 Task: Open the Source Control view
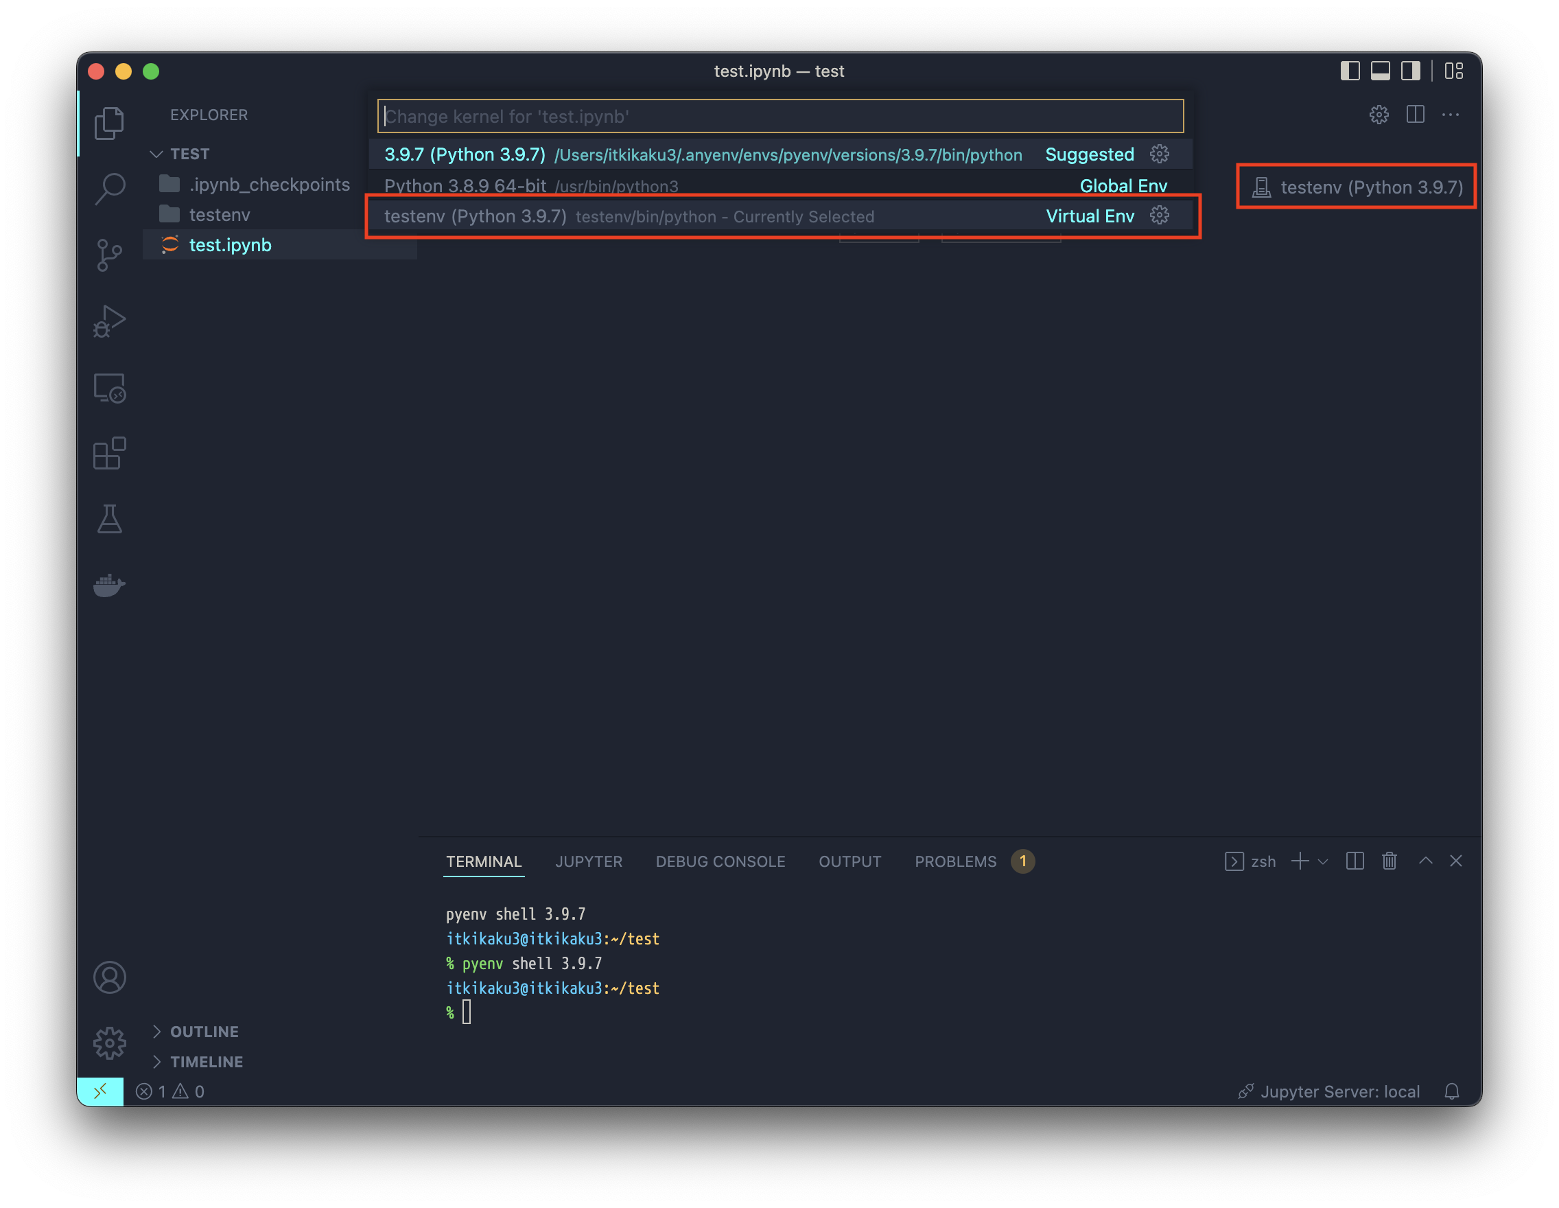tap(109, 255)
